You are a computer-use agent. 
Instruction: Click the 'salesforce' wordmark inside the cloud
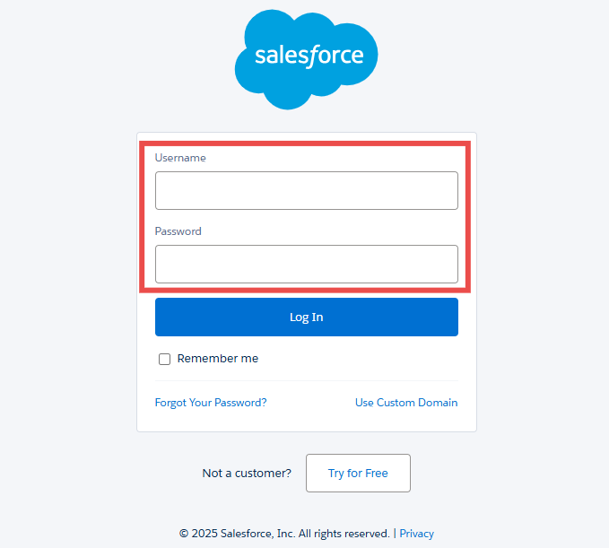click(x=309, y=56)
